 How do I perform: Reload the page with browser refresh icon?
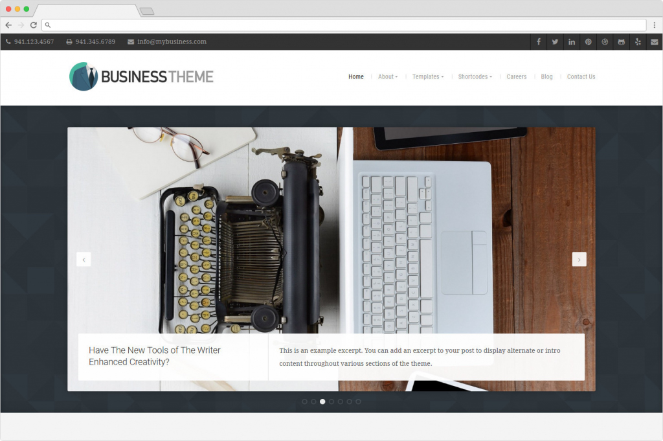tap(34, 25)
